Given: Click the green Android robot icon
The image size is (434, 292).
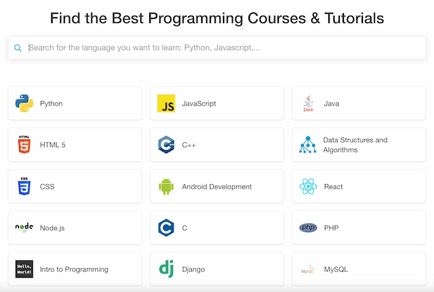Looking at the screenshot, I should coord(166,186).
